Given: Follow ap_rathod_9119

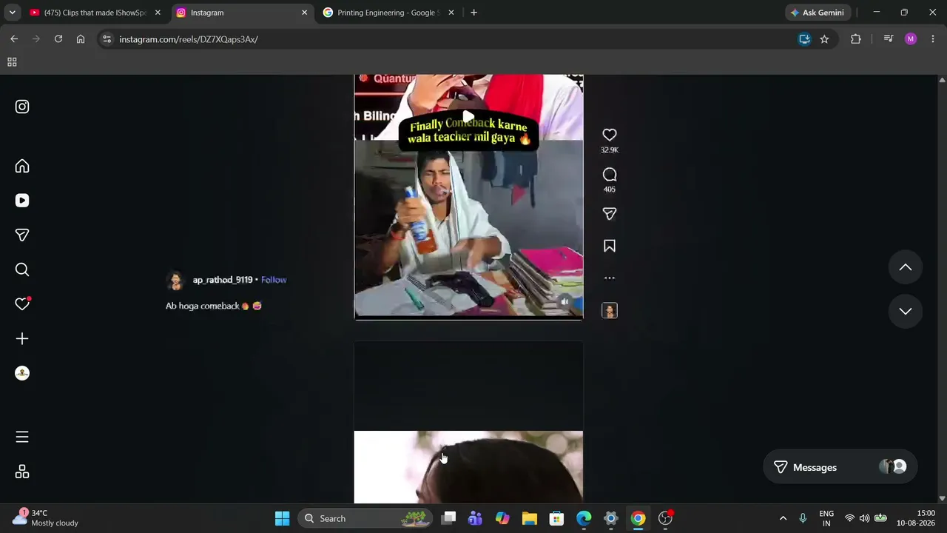Looking at the screenshot, I should [x=274, y=280].
